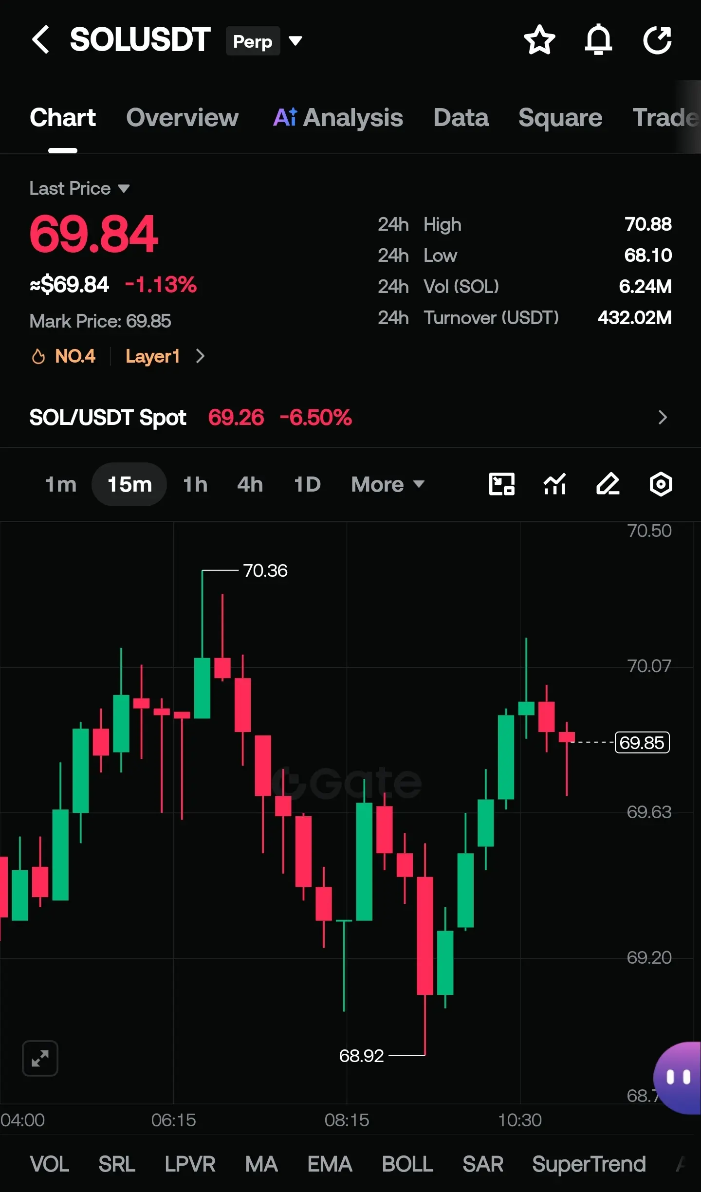Tap the 70.07 price axis label
Viewport: 701px width, 1192px height.
pos(649,666)
